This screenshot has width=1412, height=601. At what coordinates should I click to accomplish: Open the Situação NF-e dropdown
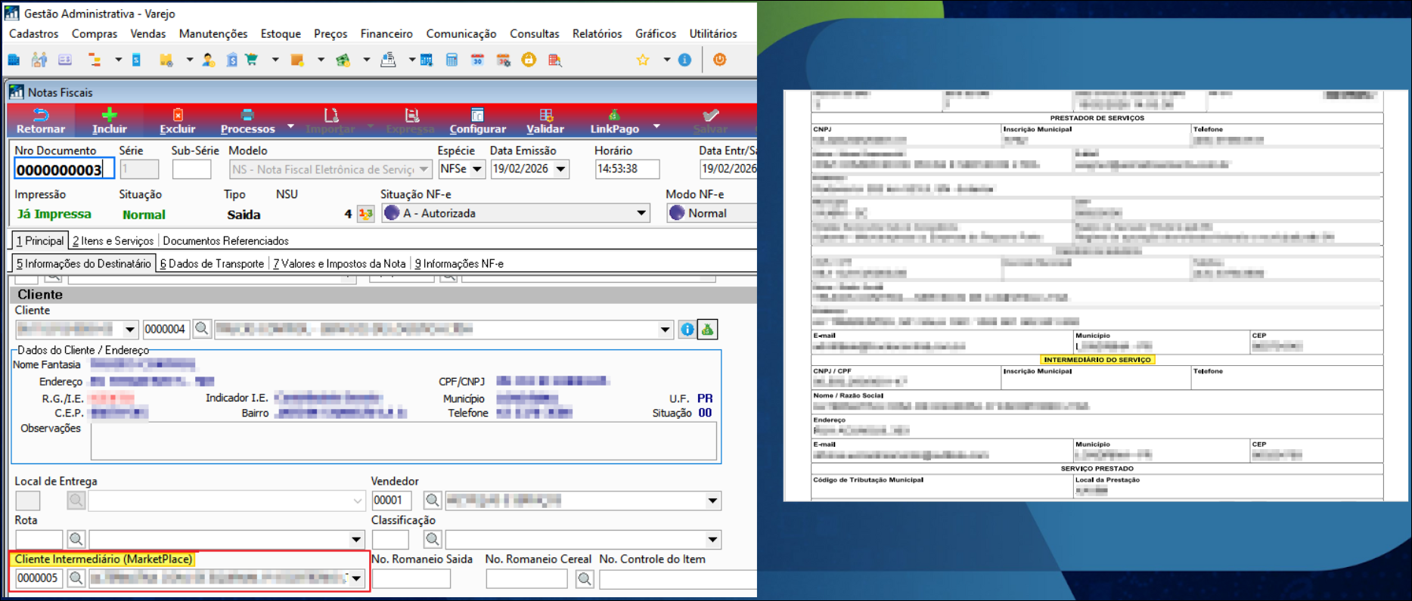tap(641, 213)
